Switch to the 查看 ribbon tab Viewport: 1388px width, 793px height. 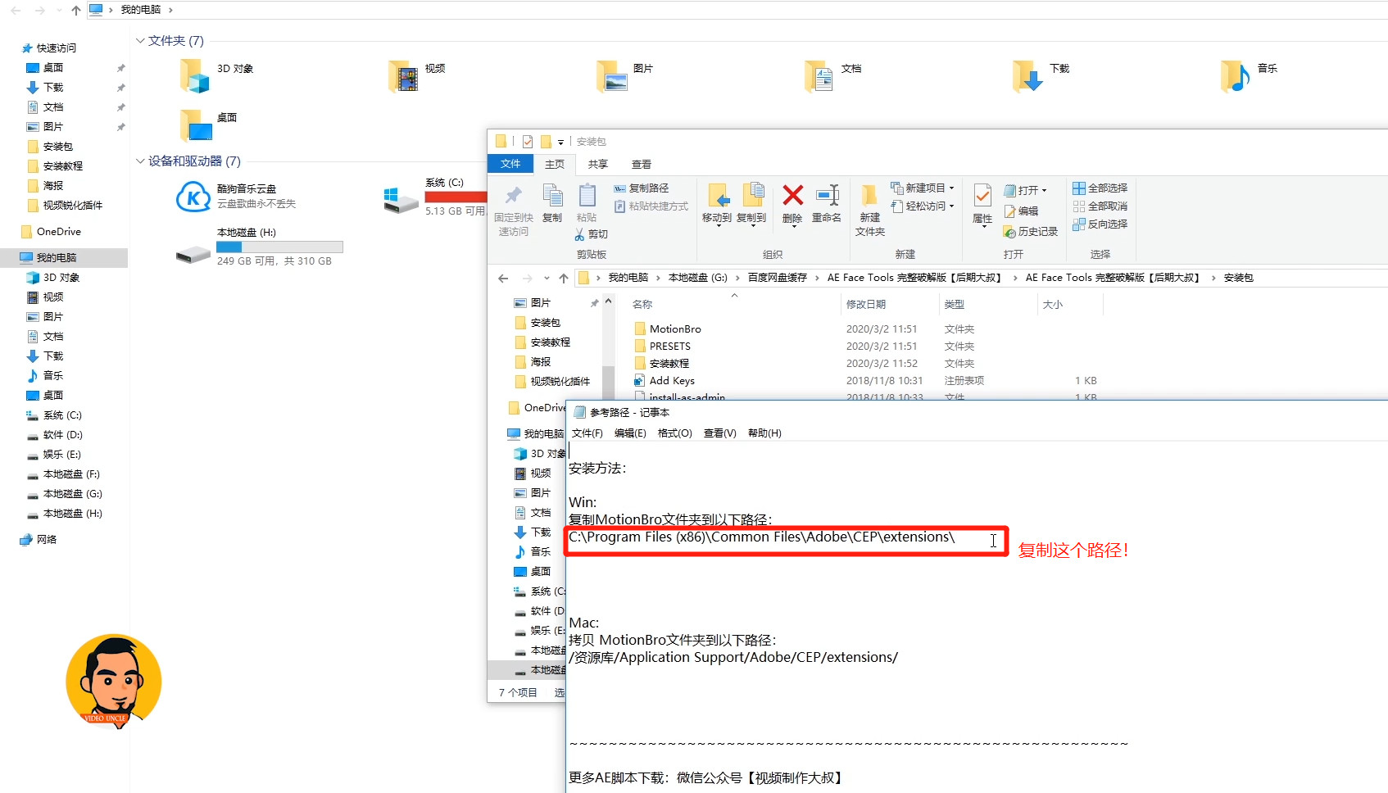click(642, 164)
